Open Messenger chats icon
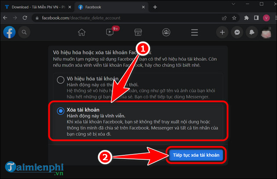The width and height of the screenshot is (277, 179). pos(237,32)
